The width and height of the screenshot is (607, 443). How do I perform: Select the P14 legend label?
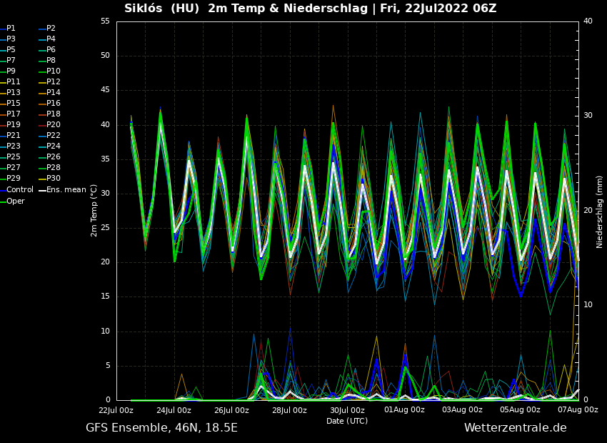point(53,93)
